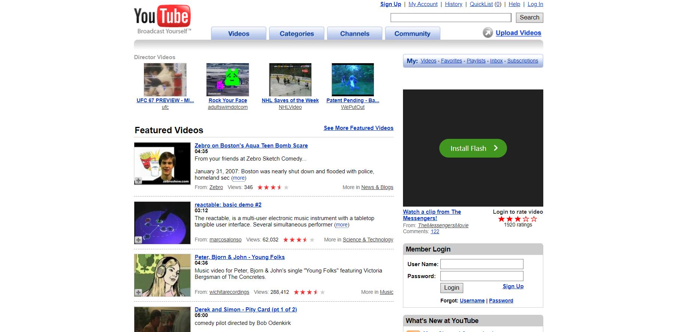Switch to the Channels tab
675x332 pixels.
click(355, 33)
